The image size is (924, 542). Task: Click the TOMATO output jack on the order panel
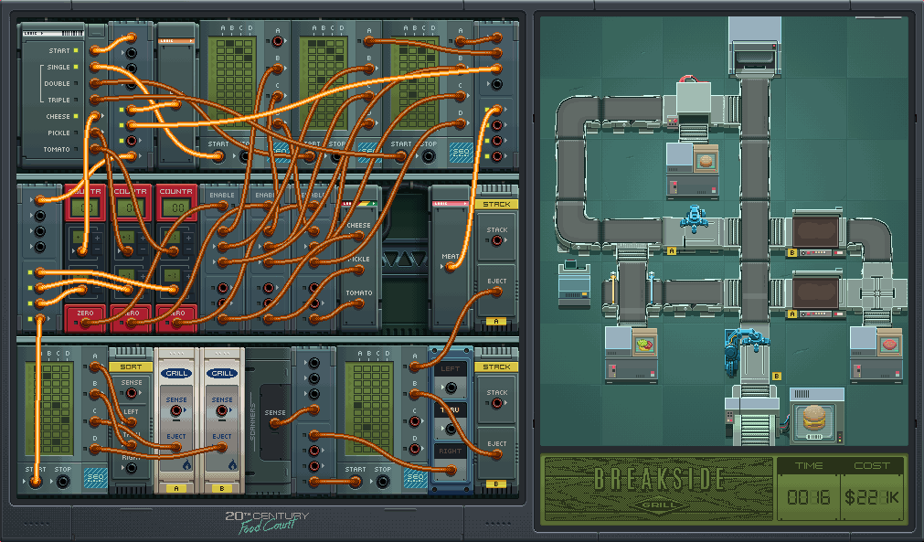coord(95,150)
